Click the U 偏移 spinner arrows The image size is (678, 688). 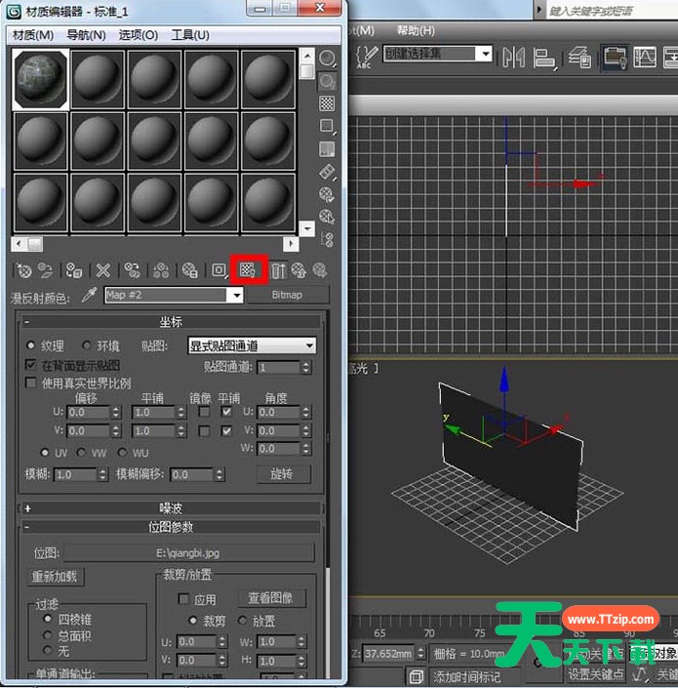[x=116, y=412]
